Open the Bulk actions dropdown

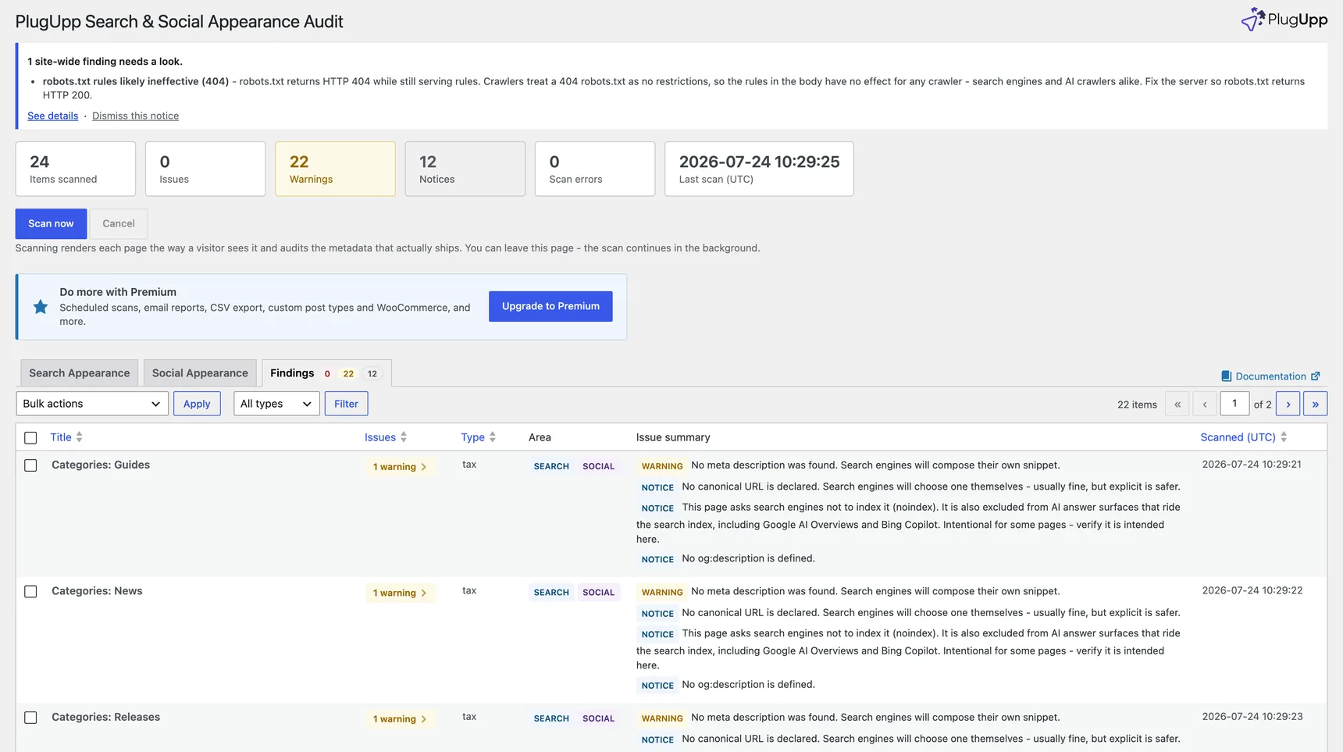coord(92,404)
